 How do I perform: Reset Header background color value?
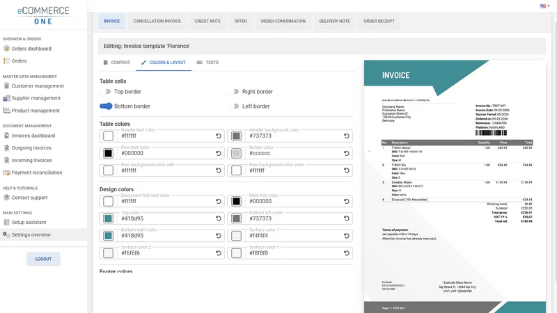[346, 136]
